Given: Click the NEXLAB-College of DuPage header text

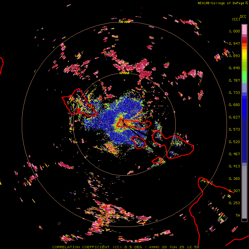Looking at the screenshot, I should pos(221,3).
